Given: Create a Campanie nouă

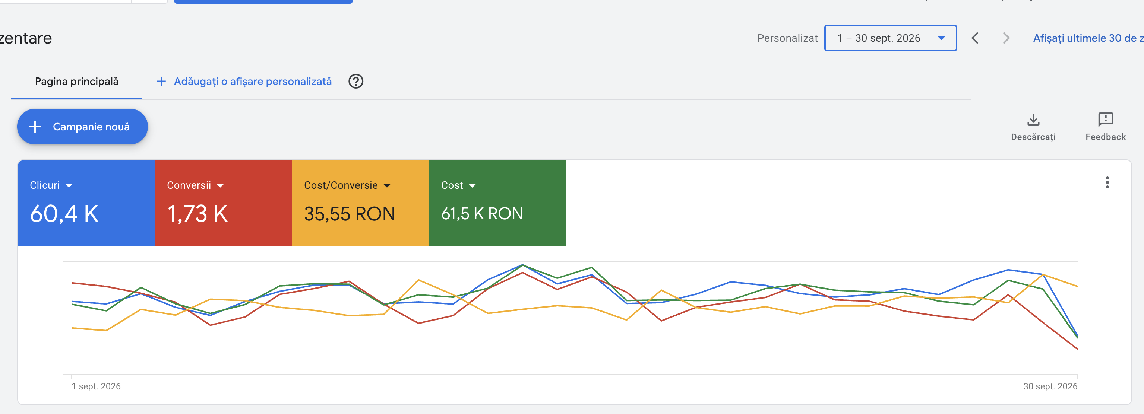Looking at the screenshot, I should click(83, 127).
